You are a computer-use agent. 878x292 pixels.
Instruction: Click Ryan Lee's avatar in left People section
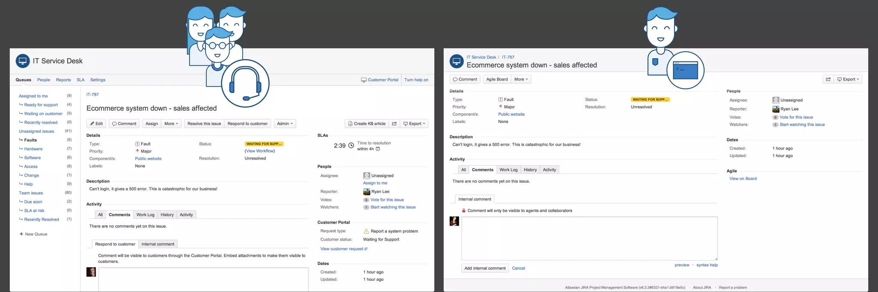[x=367, y=192]
